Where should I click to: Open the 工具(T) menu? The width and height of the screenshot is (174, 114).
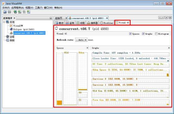[x=39, y=8]
